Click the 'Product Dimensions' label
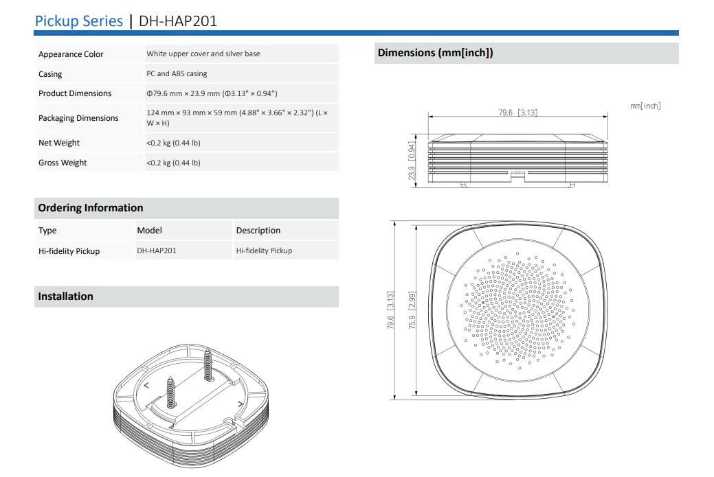Screen dimensions: 714x477 pyautogui.click(x=75, y=93)
